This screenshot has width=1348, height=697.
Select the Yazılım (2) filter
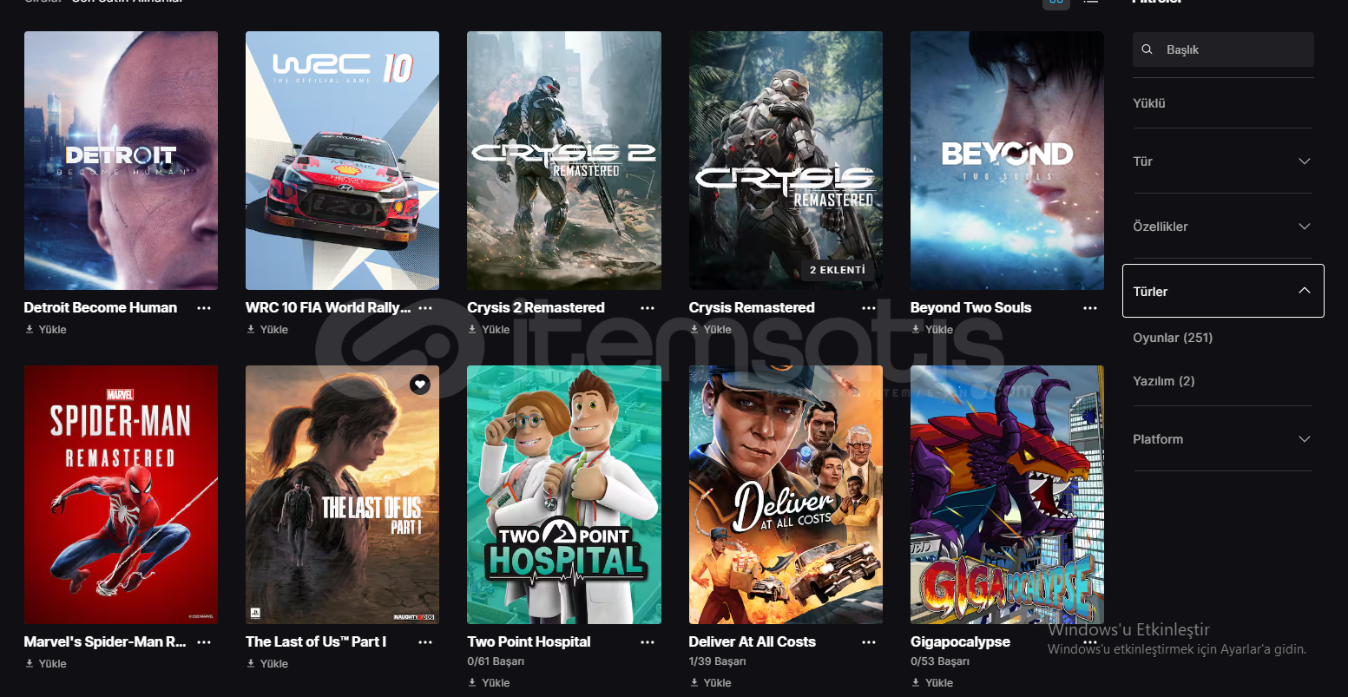pos(1164,381)
